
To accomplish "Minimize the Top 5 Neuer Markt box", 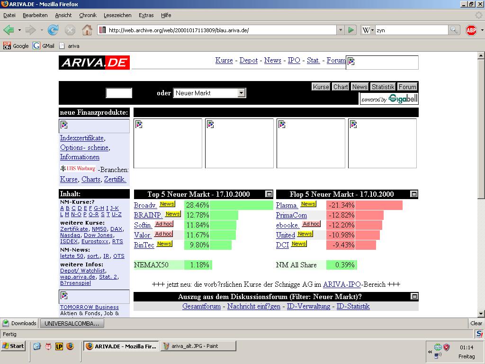I will pyautogui.click(x=269, y=194).
